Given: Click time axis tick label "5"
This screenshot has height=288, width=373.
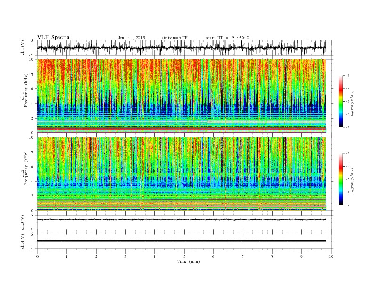Looking at the screenshot, I should (x=184, y=256).
